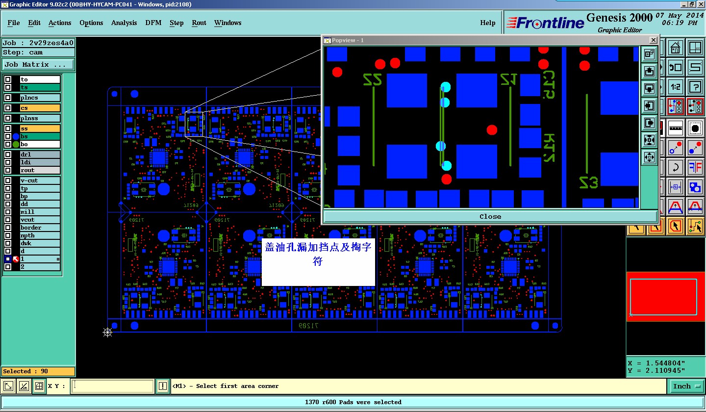The height and width of the screenshot is (412, 706).
Task: Click the 1370 r600 Pads were selected message
Action: [x=353, y=402]
